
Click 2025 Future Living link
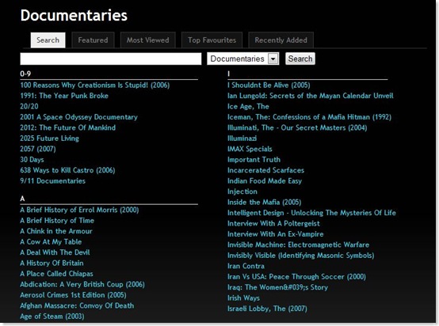50,138
